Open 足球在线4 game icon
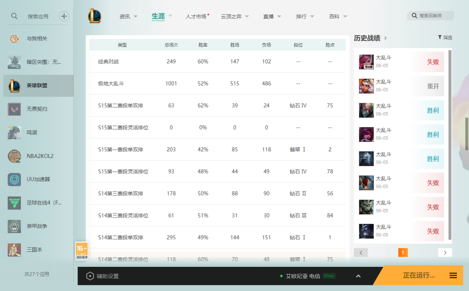The width and height of the screenshot is (469, 291). (14, 203)
